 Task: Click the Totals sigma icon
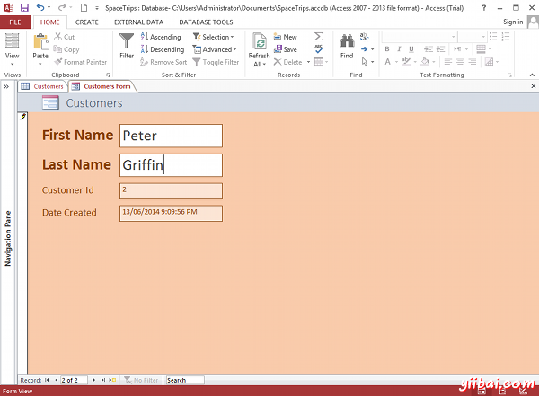click(x=319, y=37)
